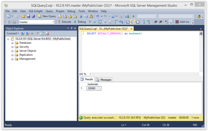Close the SQLQuery2.sql tab
Viewport: 208px width, 131px height.
pyautogui.click(x=131, y=29)
